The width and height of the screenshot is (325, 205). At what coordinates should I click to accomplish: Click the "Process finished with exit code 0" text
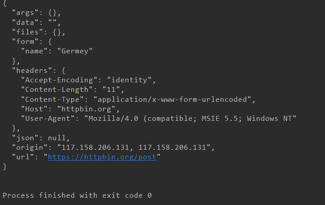tap(77, 195)
